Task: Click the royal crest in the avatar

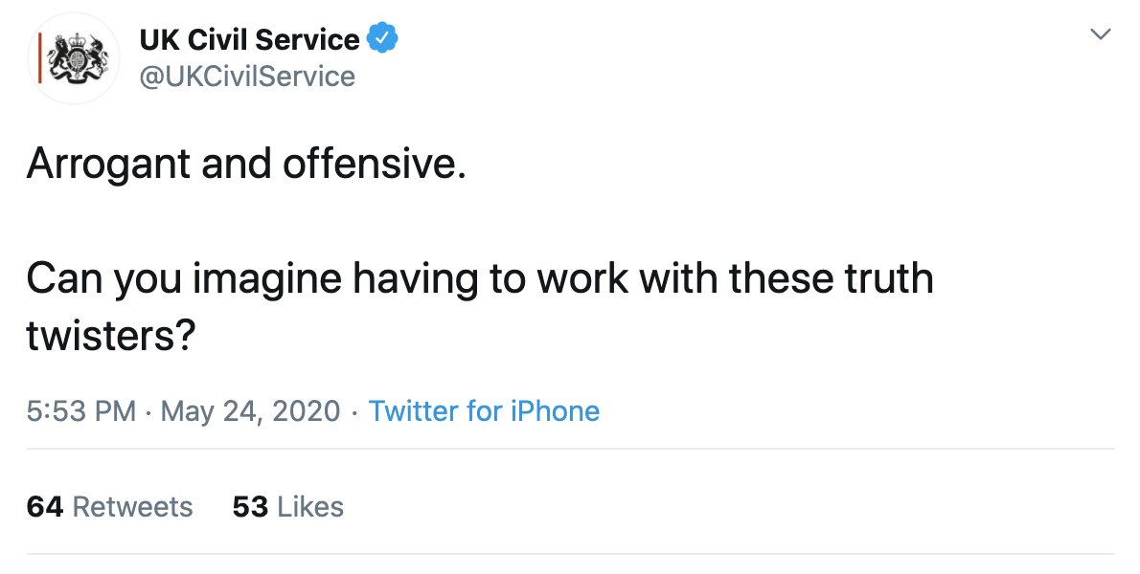Action: pos(78,58)
